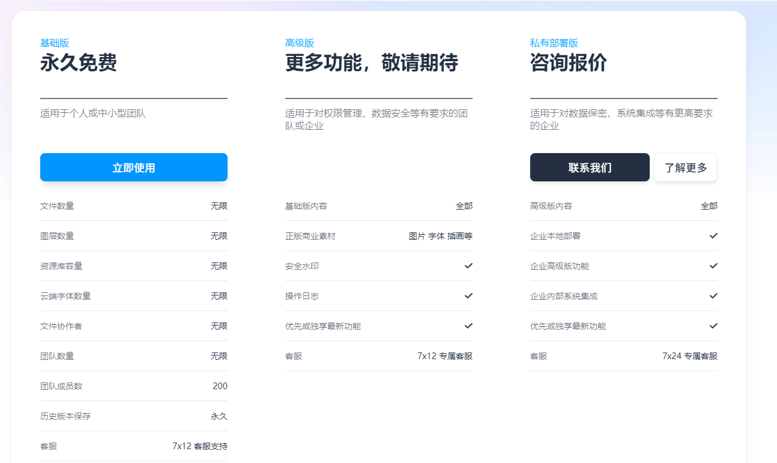Click 私有部署版 column's 优先或独享最新功能 checkmark
This screenshot has width=777, height=463.
pyautogui.click(x=713, y=326)
